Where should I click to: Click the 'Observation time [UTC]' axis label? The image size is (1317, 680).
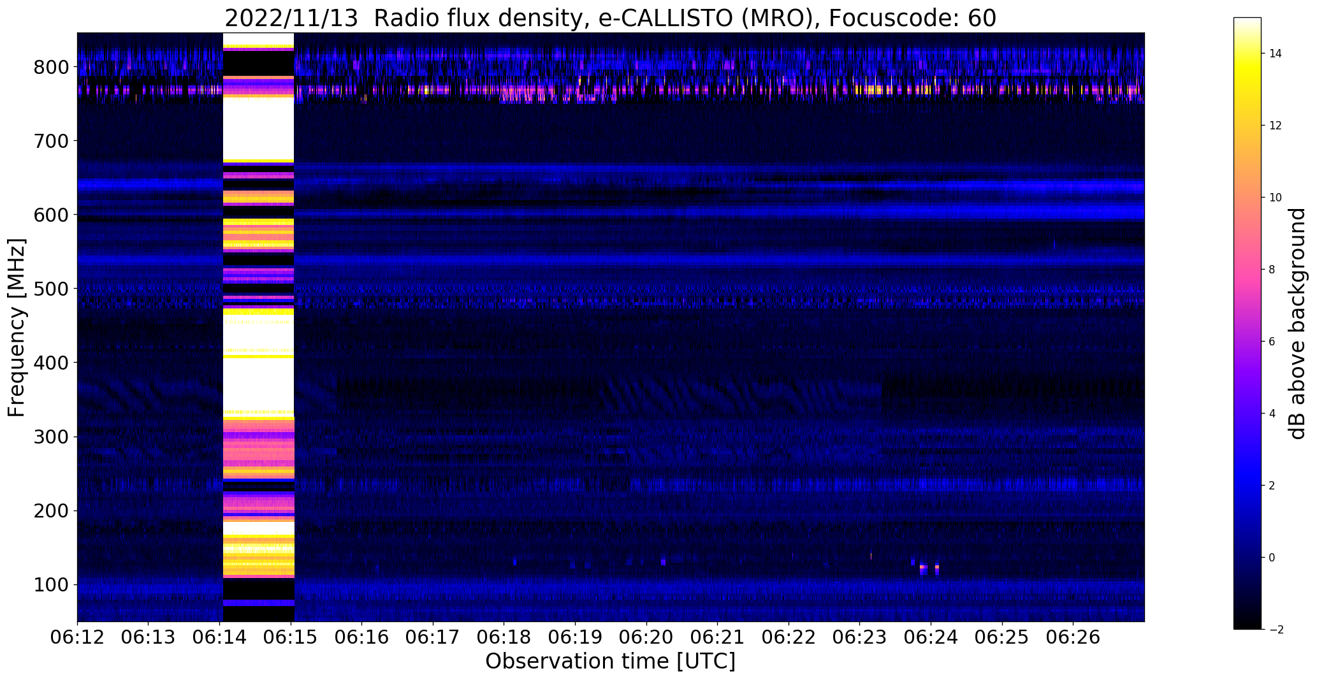pos(610,661)
